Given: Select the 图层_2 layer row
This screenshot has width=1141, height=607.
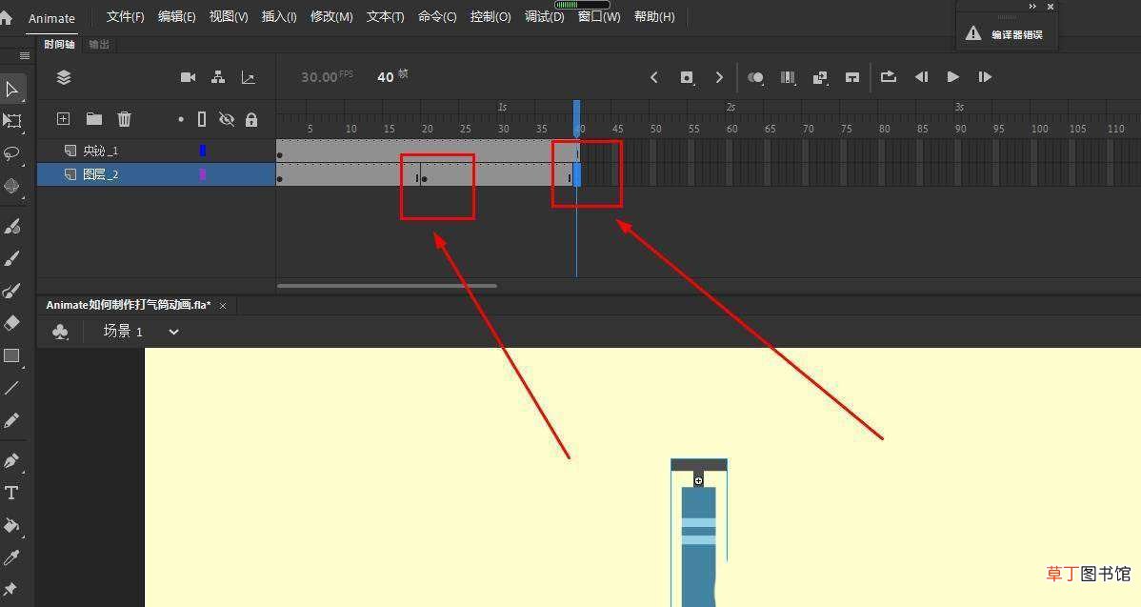Looking at the screenshot, I should (x=156, y=174).
